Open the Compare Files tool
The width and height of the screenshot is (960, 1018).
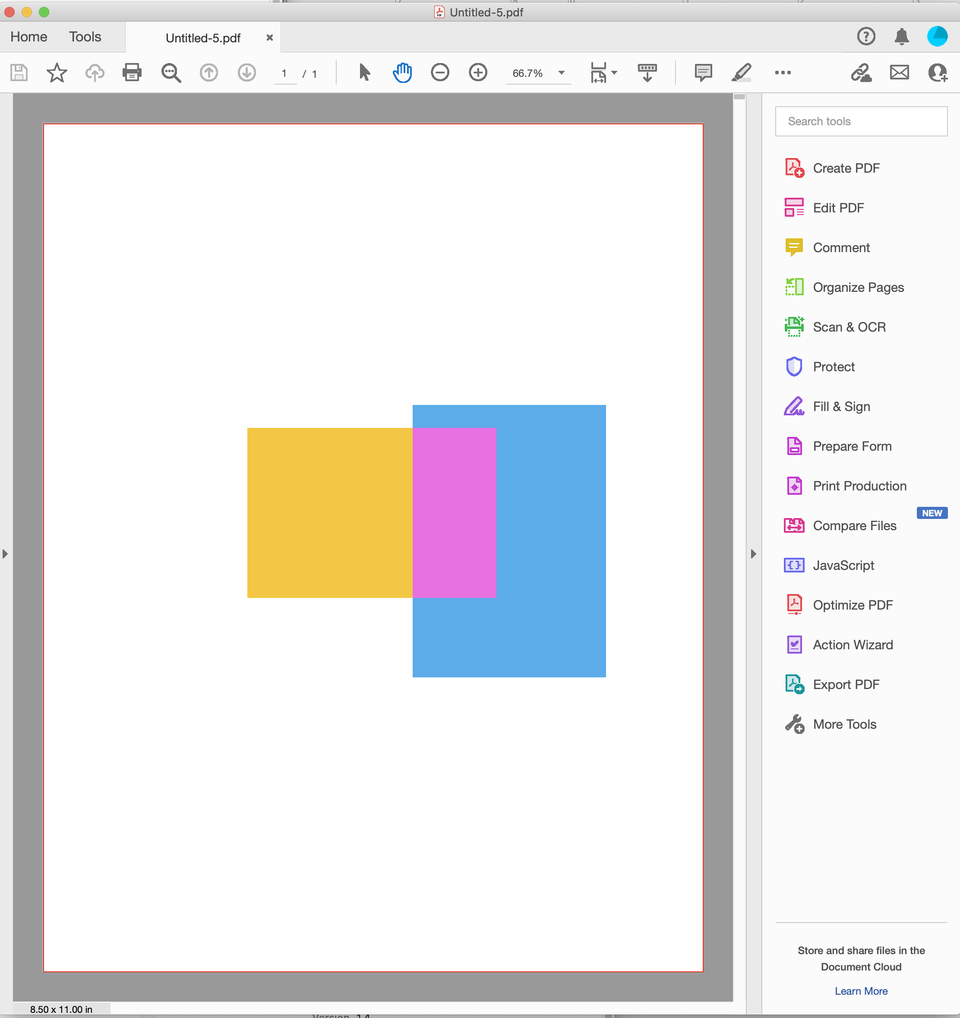pos(855,525)
